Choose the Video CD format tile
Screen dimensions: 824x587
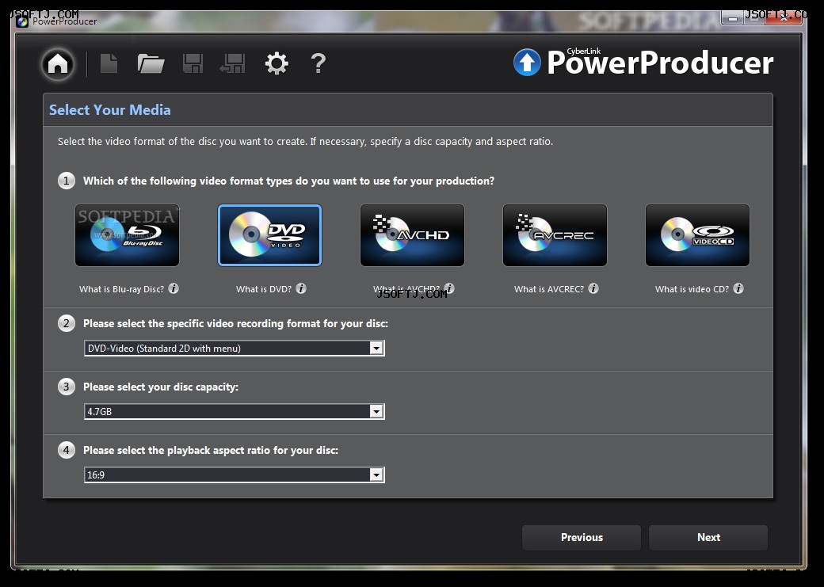coord(697,235)
